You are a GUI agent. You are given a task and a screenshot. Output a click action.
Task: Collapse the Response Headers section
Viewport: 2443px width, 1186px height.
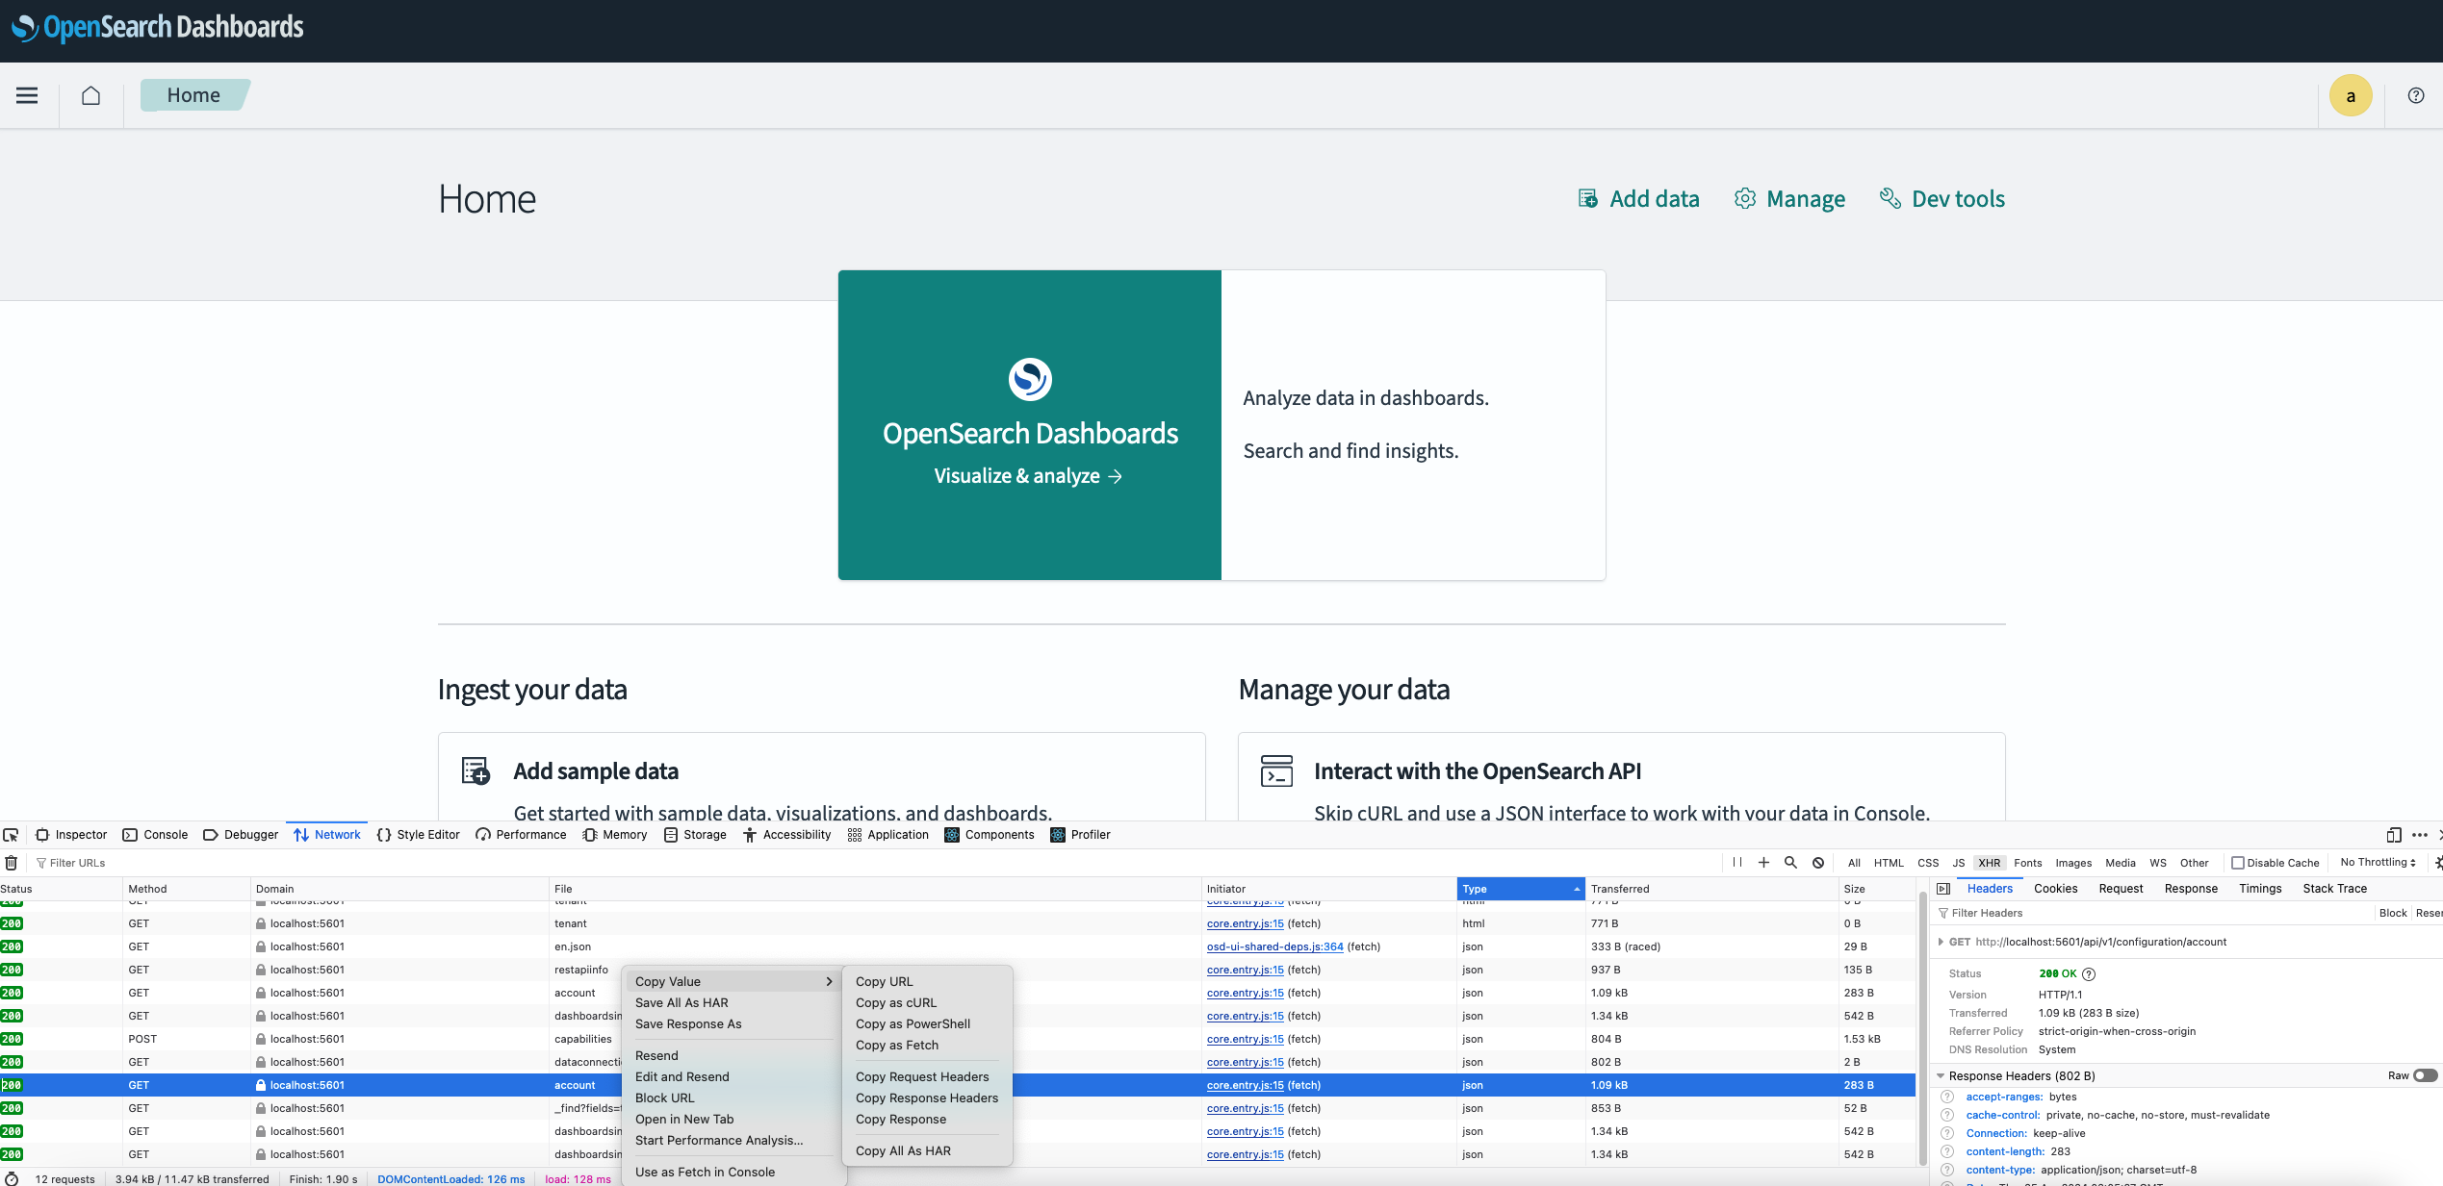point(1939,1075)
